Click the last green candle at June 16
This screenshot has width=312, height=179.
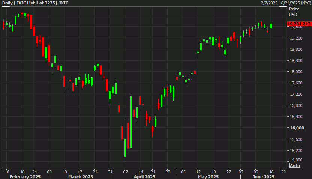[x=271, y=25]
